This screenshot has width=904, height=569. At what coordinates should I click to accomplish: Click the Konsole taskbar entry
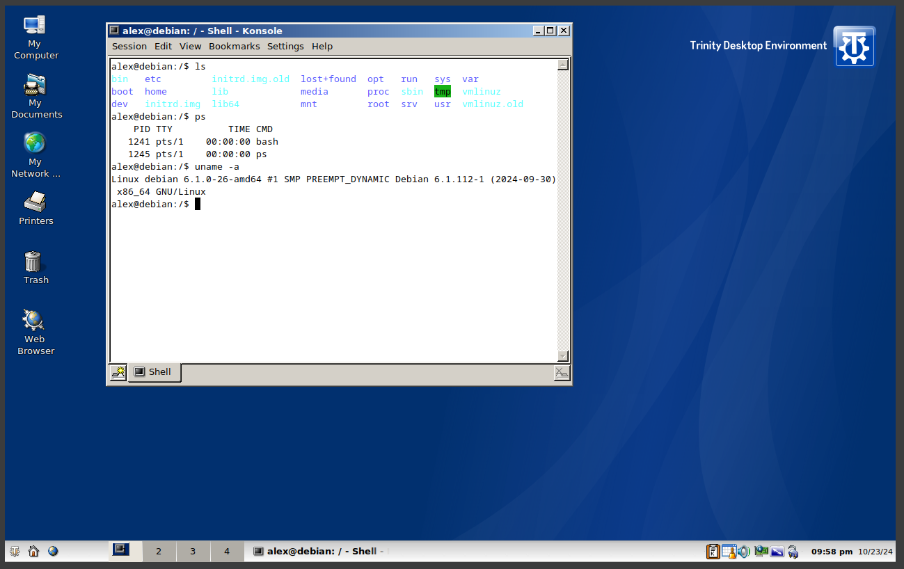tap(317, 552)
